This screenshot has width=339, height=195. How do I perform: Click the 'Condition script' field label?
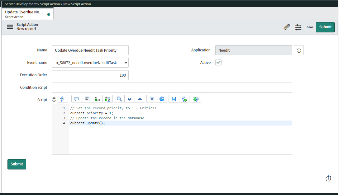click(x=34, y=87)
